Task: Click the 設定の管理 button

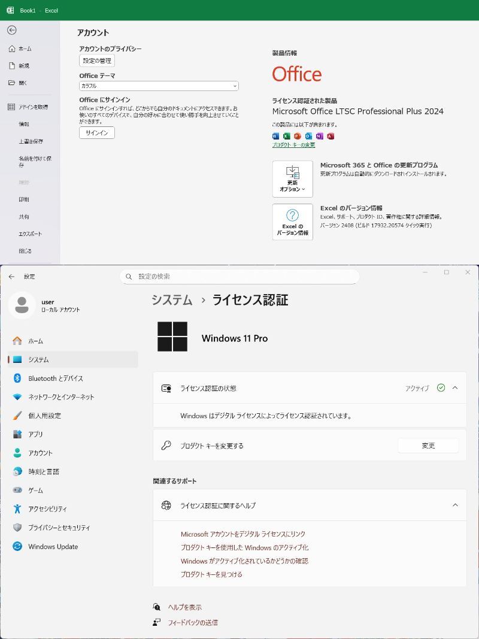Action: [97, 60]
